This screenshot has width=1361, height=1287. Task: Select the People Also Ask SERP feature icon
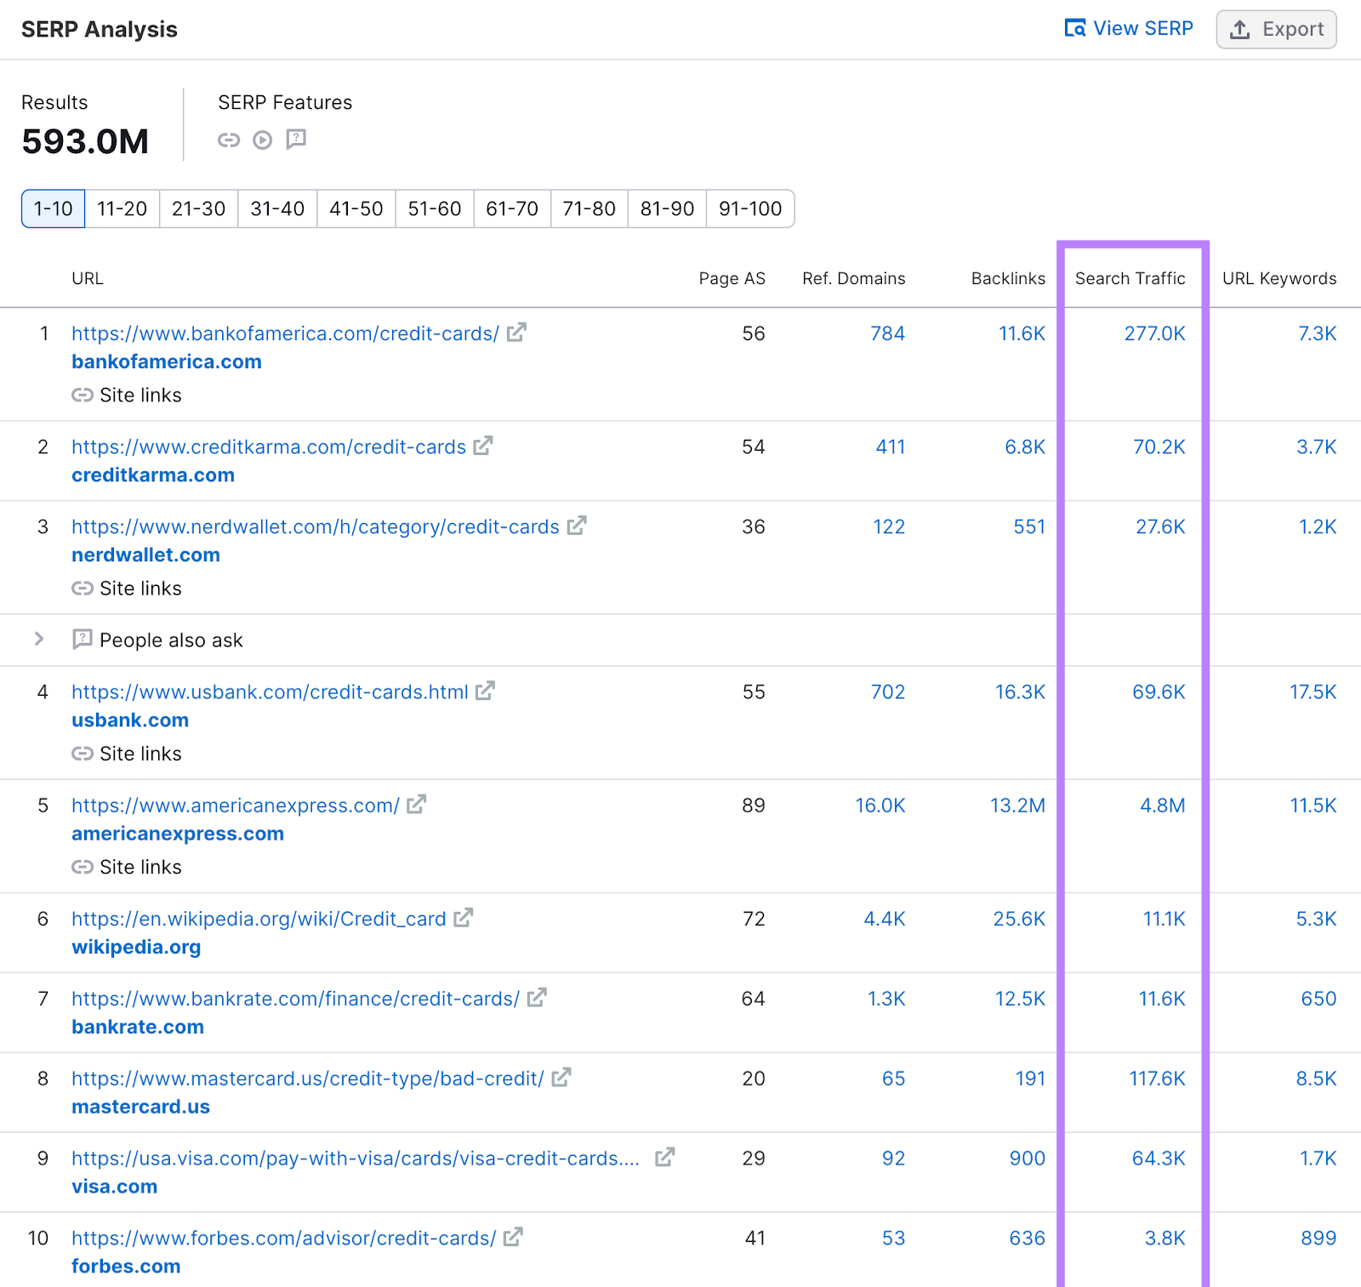click(x=295, y=140)
